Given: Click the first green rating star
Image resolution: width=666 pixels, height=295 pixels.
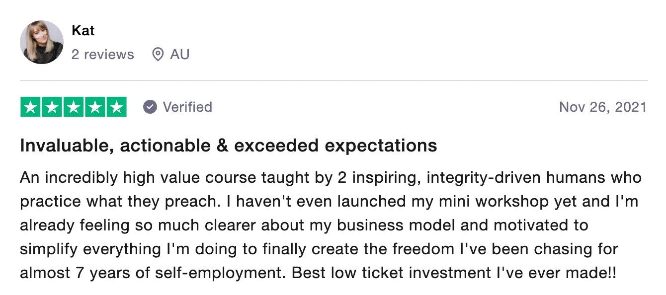Looking at the screenshot, I should [31, 107].
